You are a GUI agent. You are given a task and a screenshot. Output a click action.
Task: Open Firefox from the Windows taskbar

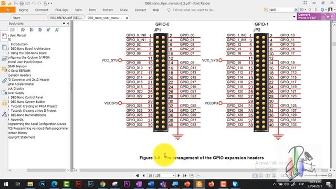pos(211,184)
